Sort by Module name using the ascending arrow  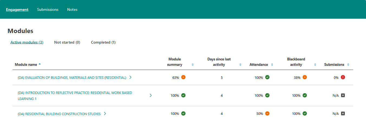40,64
